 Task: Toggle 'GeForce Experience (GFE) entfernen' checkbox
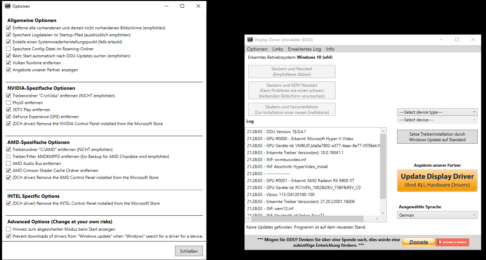tap(8, 117)
